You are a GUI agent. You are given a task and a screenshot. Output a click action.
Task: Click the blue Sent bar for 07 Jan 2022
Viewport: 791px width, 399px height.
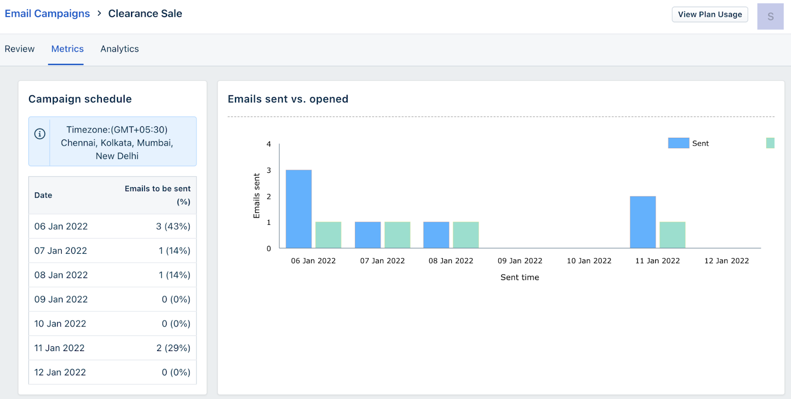368,235
